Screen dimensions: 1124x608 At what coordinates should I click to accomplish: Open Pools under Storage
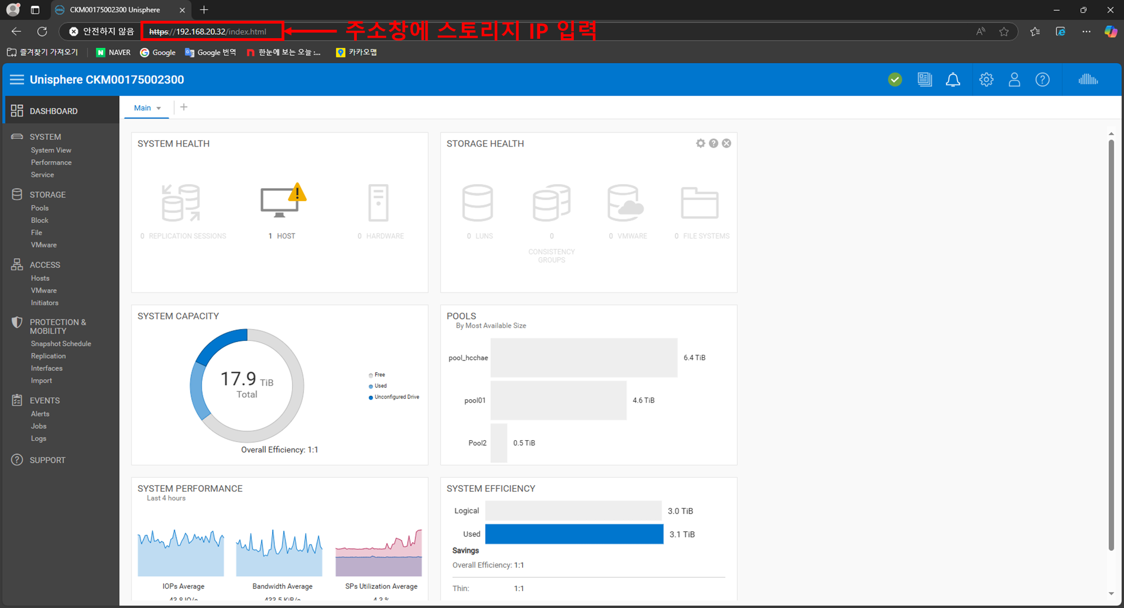click(x=39, y=208)
